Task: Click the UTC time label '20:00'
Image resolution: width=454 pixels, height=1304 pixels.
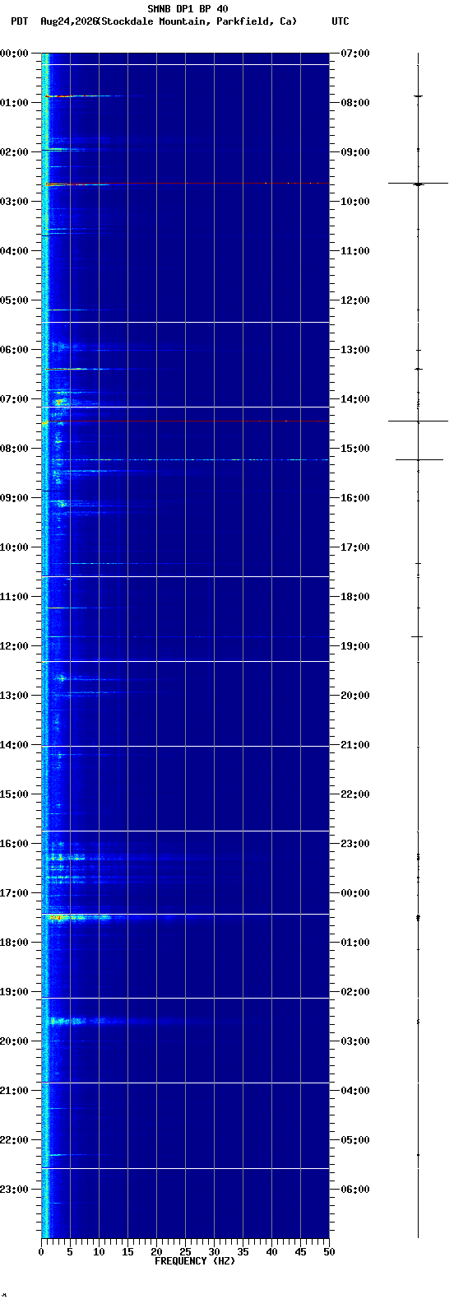Action: click(355, 696)
